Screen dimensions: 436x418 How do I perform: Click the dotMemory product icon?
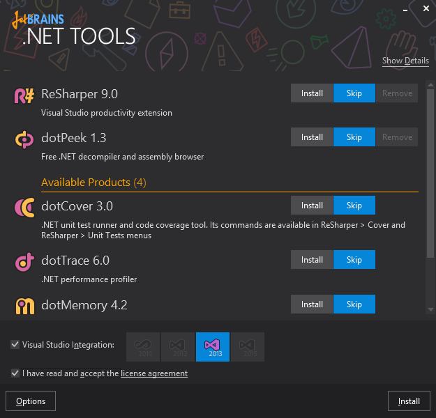coord(24,306)
